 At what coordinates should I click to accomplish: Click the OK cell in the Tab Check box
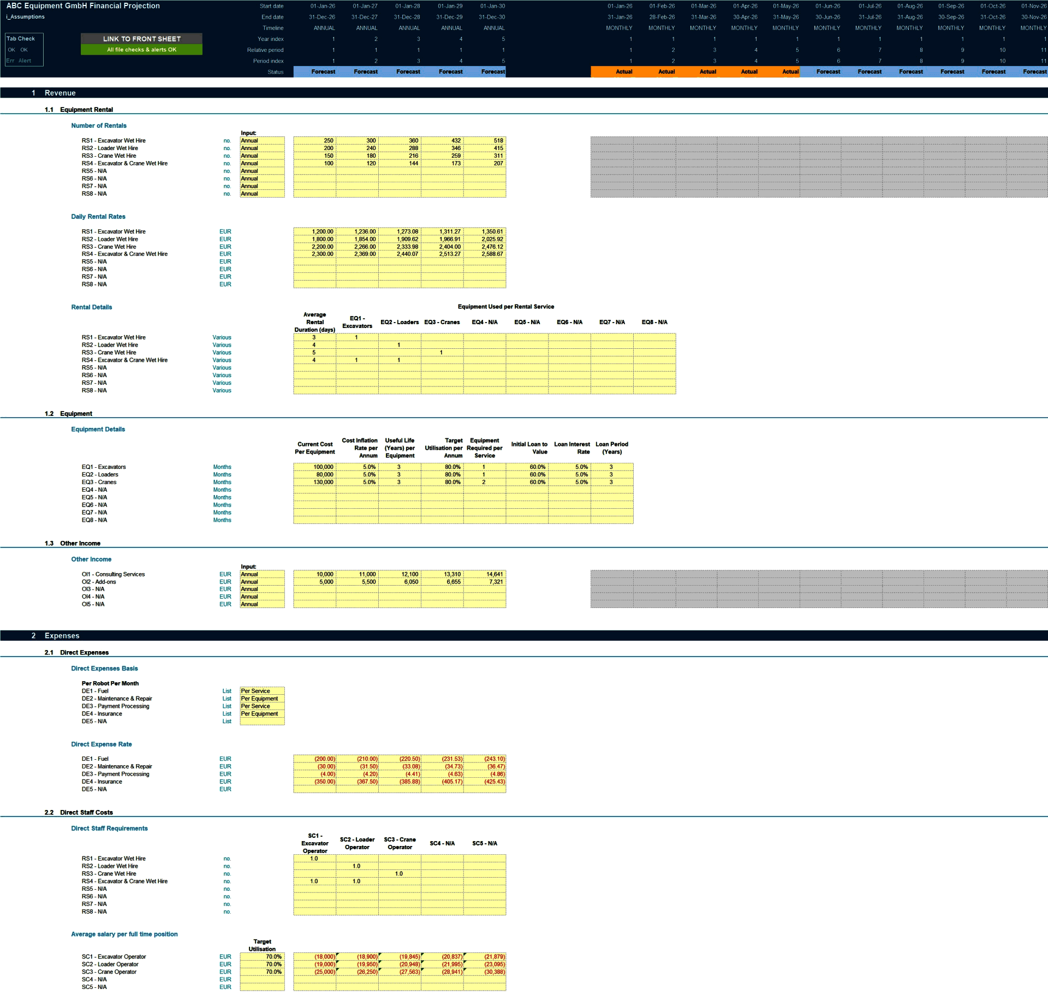pos(10,49)
